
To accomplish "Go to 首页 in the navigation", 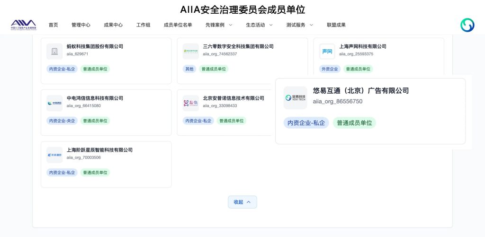I will point(53,25).
